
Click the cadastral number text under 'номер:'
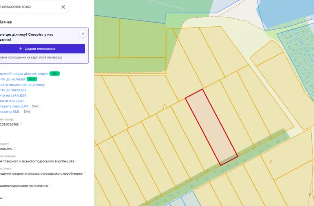pyautogui.click(x=9, y=124)
